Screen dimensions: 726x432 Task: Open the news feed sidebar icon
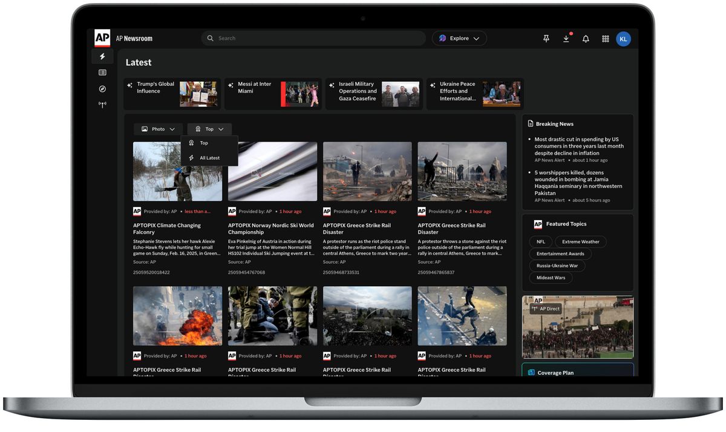point(102,72)
